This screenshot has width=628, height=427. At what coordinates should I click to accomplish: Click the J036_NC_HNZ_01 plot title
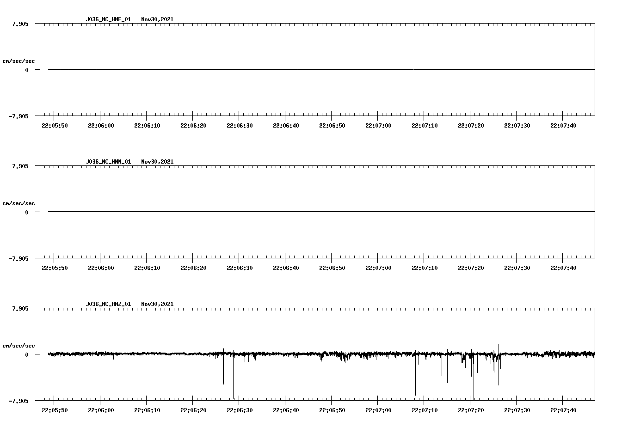pyautogui.click(x=108, y=304)
